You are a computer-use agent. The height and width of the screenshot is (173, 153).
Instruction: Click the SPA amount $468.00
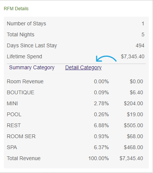click(133, 147)
